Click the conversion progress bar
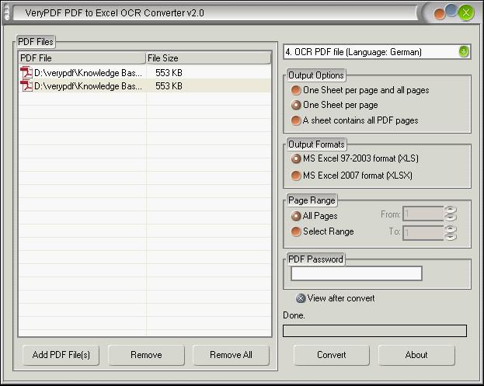This screenshot has width=484, height=386. (374, 331)
